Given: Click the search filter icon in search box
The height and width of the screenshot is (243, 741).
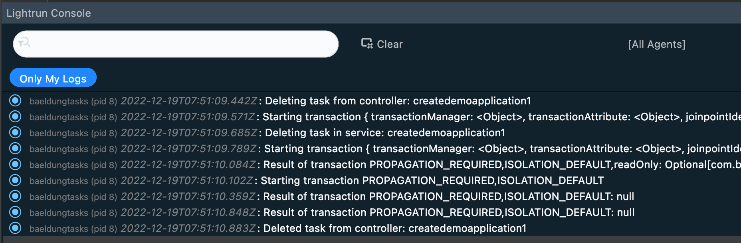Looking at the screenshot, I should click(24, 42).
